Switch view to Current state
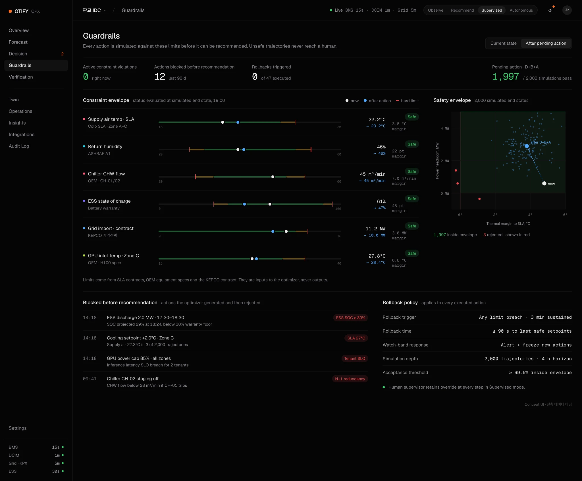 click(x=503, y=43)
